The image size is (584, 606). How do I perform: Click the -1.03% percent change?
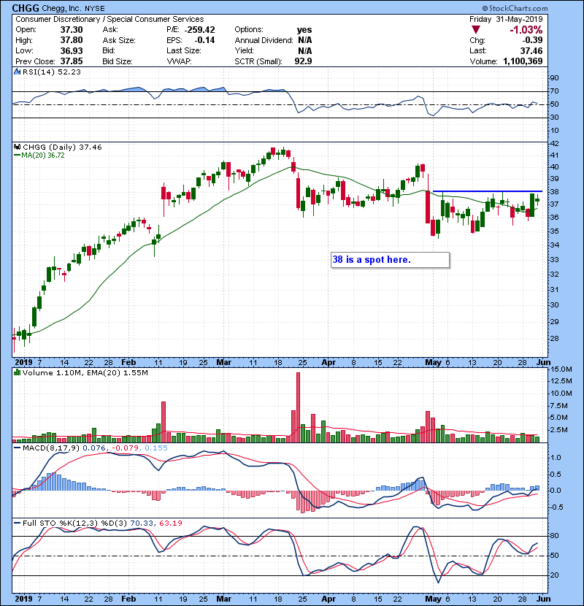[x=526, y=30]
